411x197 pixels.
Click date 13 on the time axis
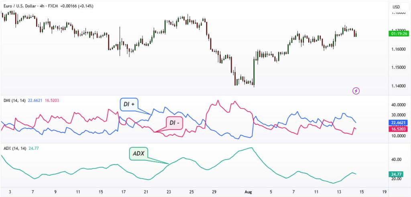click(x=340, y=192)
